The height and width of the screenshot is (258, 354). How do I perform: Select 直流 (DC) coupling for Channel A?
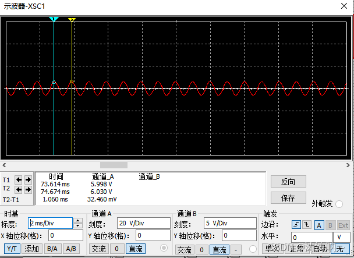pyautogui.click(x=136, y=249)
